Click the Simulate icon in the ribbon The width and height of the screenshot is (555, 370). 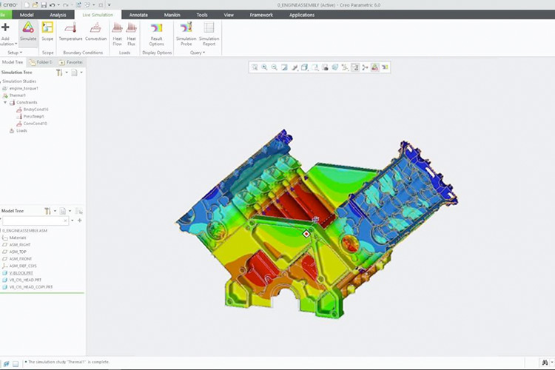[28, 33]
